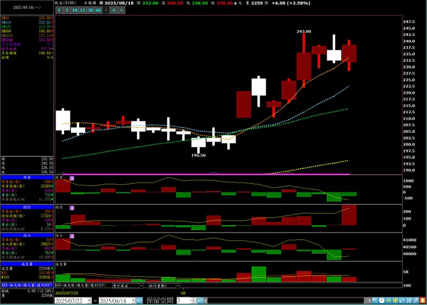This screenshot has width=427, height=305.
Task: Click the 法人持股 row in 法人 panel
Action: pos(27,244)
